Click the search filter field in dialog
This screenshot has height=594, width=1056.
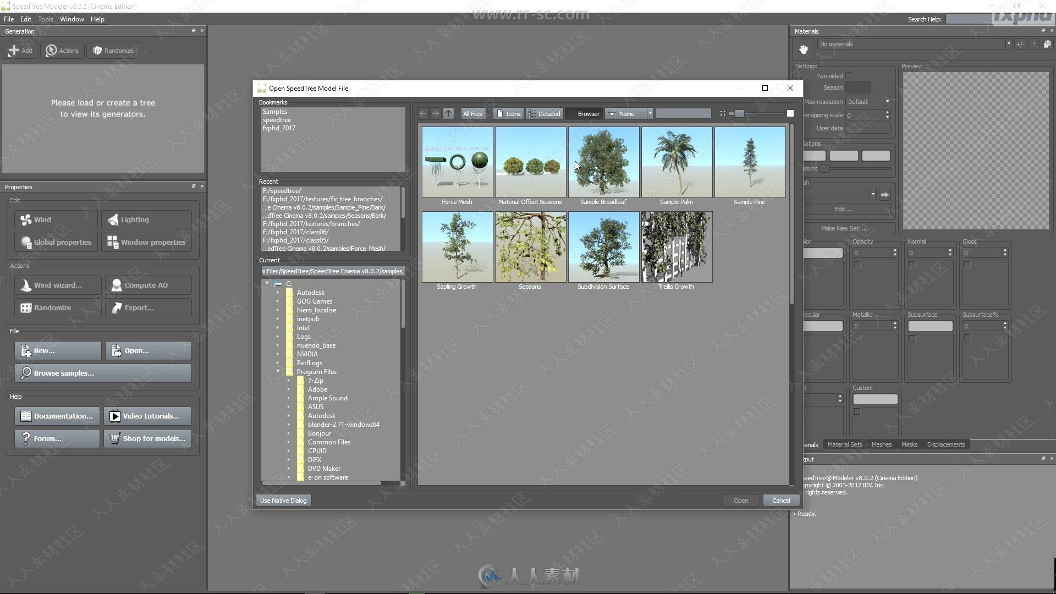pos(683,113)
